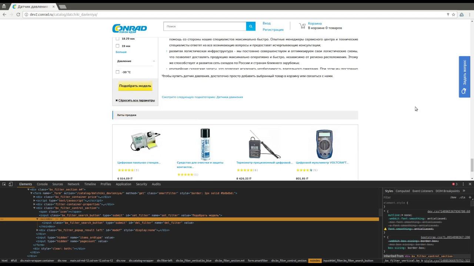Image resolution: width=474 pixels, height=266 pixels.
Task: Click the VOLTCRAFT multimeter product image
Action: [324, 144]
